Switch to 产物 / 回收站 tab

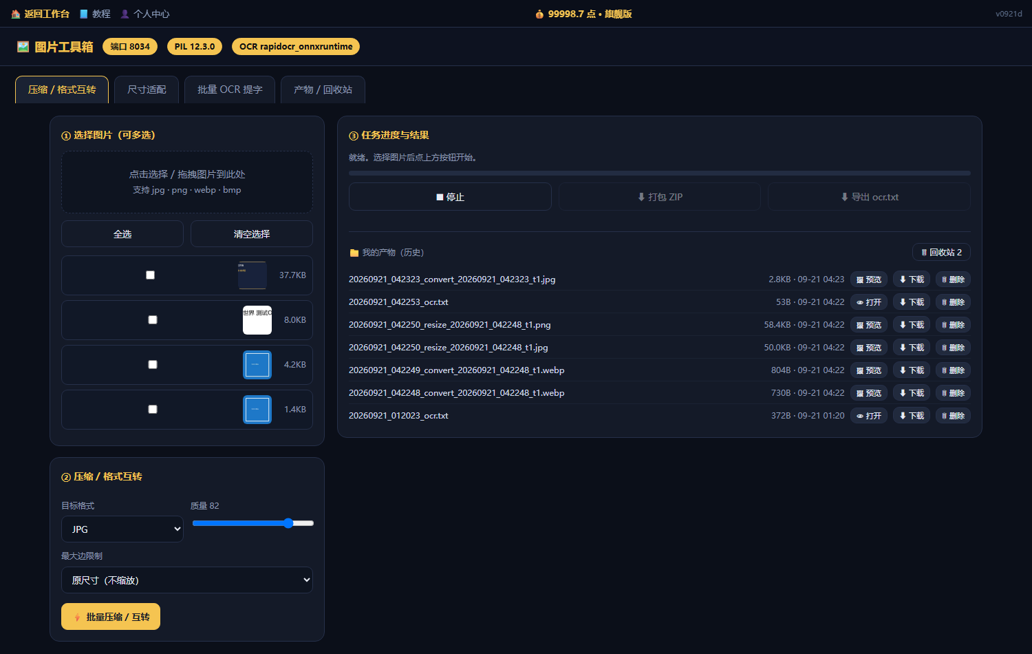click(323, 89)
